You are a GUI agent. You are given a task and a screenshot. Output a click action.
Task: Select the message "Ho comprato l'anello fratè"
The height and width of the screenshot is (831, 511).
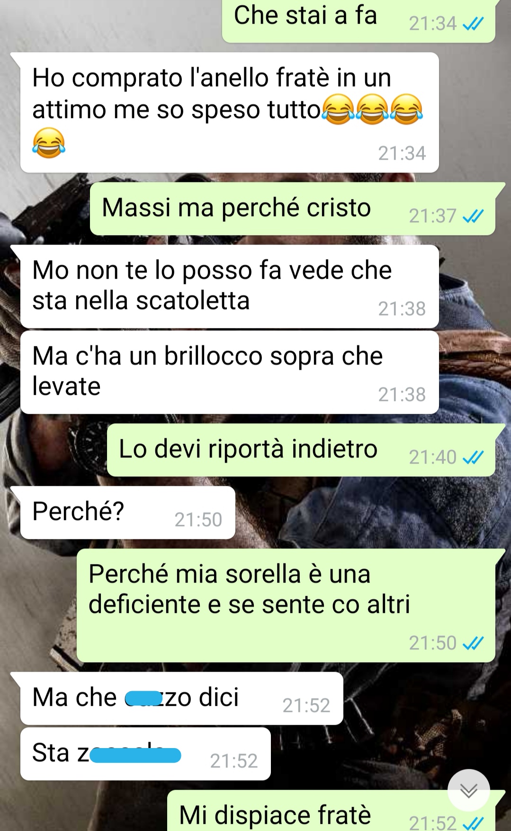(229, 112)
